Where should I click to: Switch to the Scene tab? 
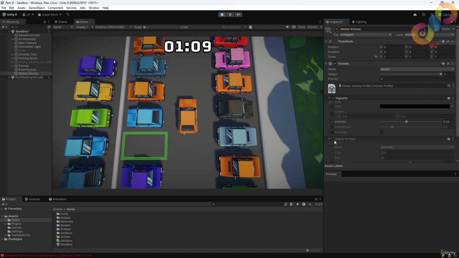pyautogui.click(x=60, y=22)
